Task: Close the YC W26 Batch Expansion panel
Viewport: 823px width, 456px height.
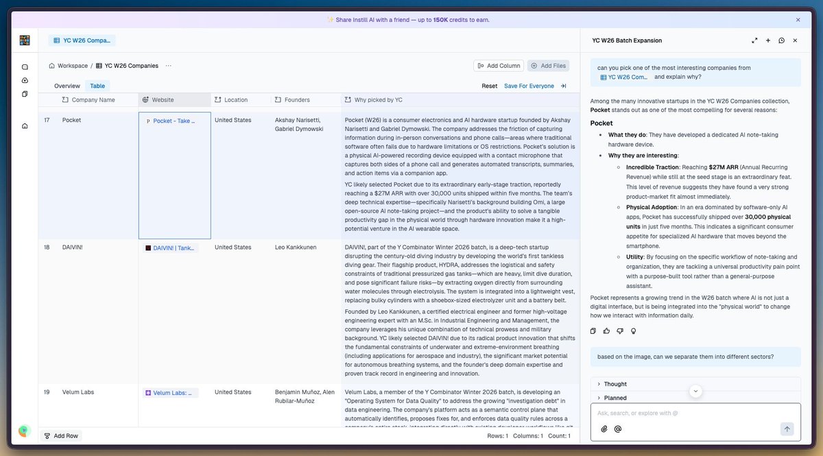Action: 795,40
